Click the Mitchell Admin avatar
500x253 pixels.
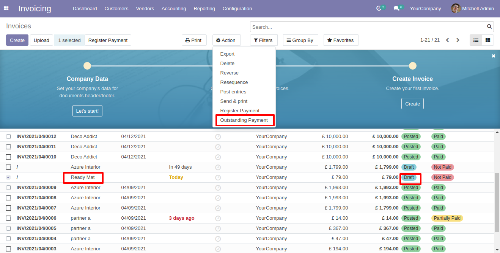456,8
